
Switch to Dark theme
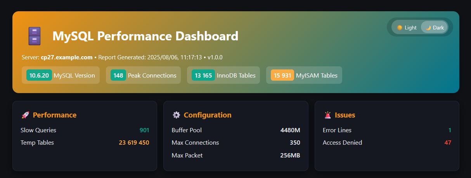435,28
